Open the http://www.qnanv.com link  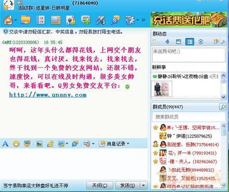[48, 95]
